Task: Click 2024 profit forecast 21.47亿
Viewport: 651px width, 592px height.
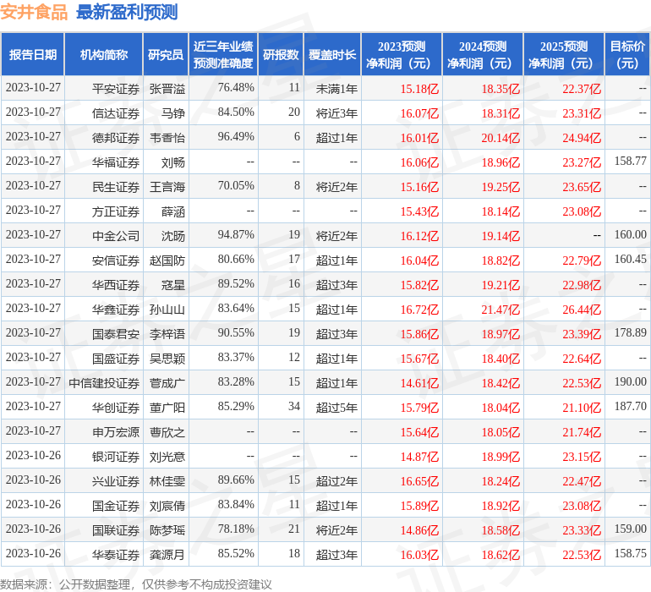Action: (501, 309)
